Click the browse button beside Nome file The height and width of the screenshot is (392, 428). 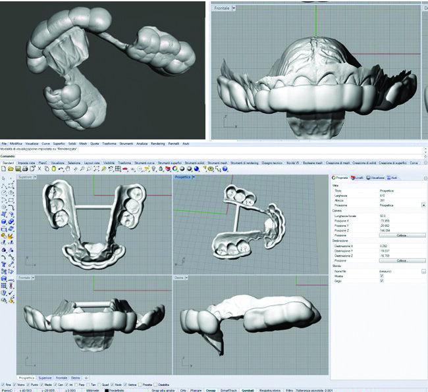423,270
